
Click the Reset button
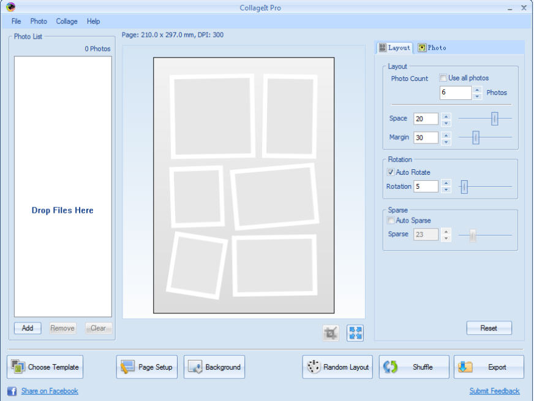click(489, 328)
